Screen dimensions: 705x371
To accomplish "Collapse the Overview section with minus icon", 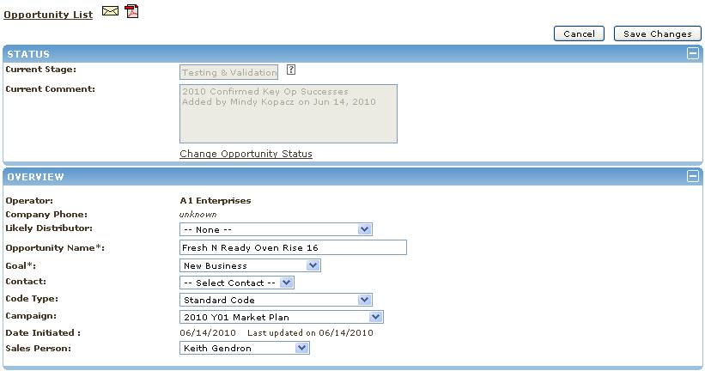I will (x=692, y=176).
